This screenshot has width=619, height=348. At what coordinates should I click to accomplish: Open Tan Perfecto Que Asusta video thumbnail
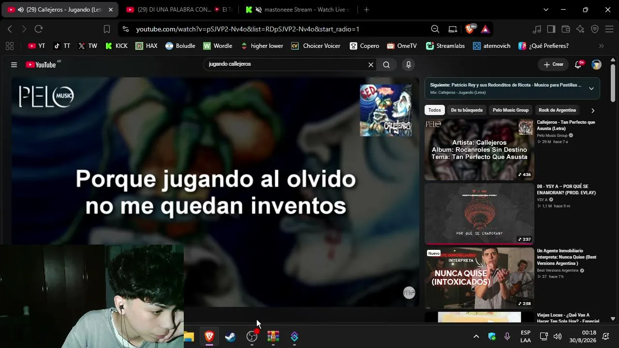pyautogui.click(x=479, y=150)
